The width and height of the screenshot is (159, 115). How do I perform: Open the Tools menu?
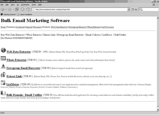(x=34, y=5)
